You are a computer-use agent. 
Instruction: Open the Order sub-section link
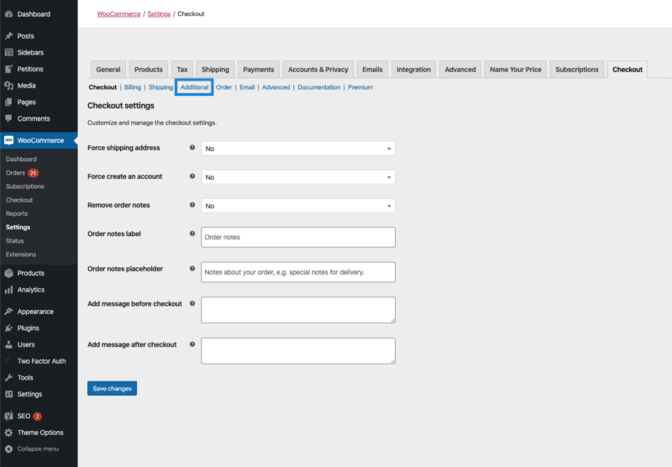[223, 87]
